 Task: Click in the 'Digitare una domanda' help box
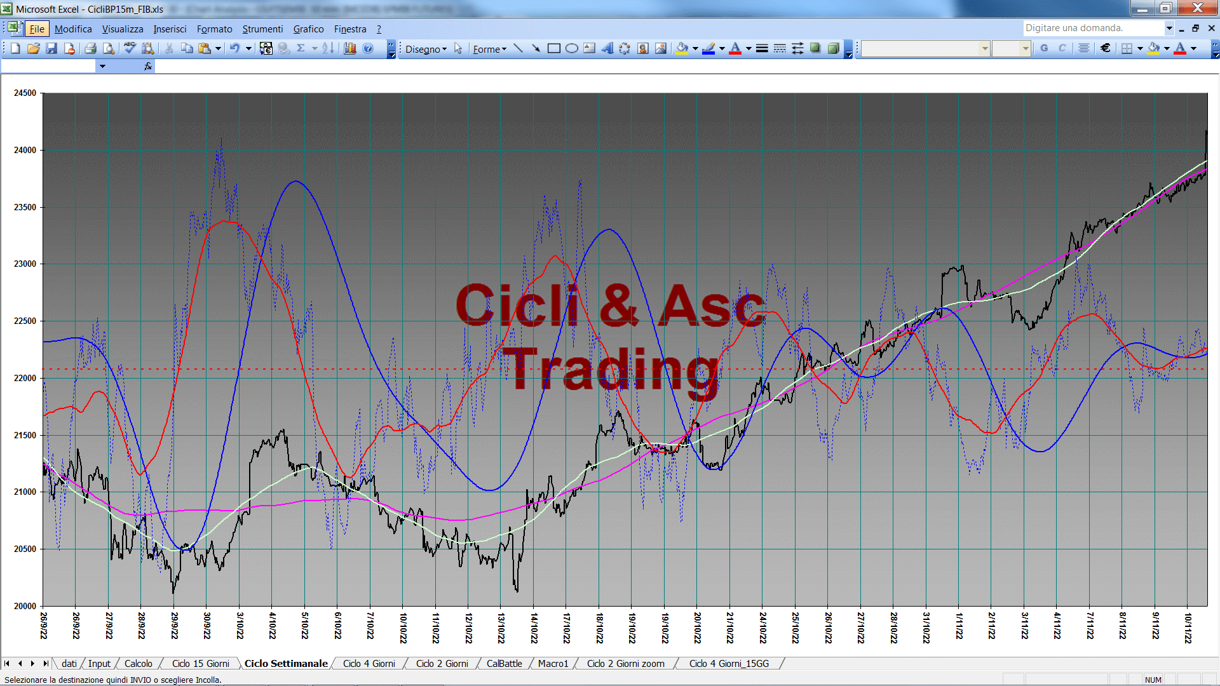click(x=1093, y=28)
